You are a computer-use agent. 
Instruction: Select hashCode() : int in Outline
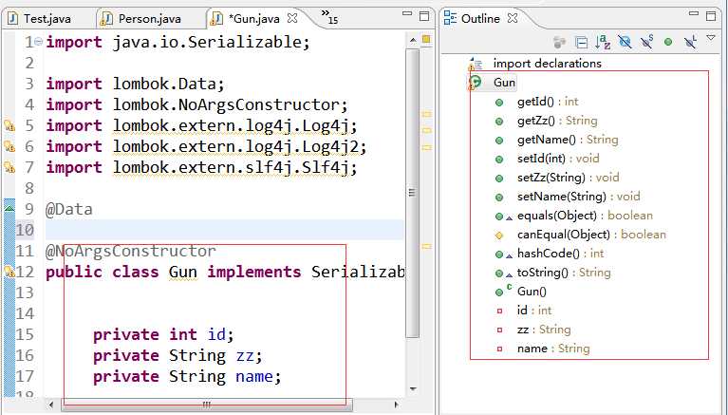tap(560, 254)
